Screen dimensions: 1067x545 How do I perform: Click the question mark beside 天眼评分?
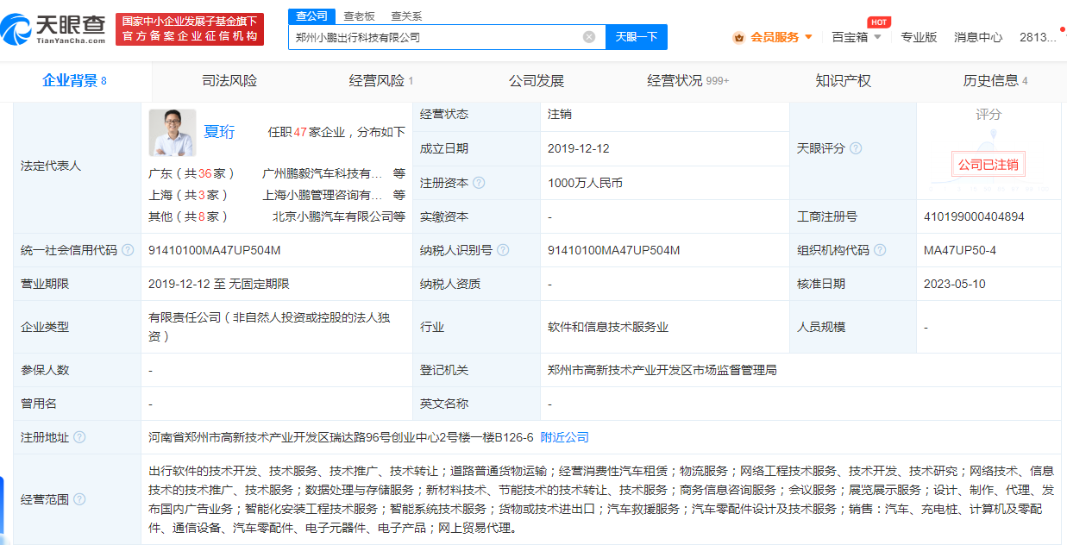pos(856,148)
